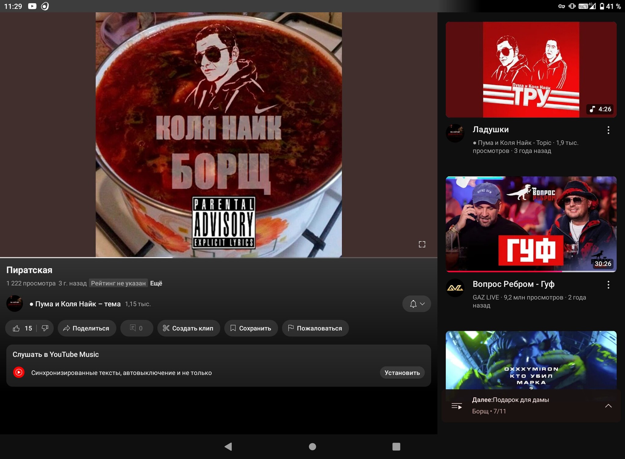Open the three-dot menu for Ладушки
The image size is (625, 459).
tap(608, 130)
